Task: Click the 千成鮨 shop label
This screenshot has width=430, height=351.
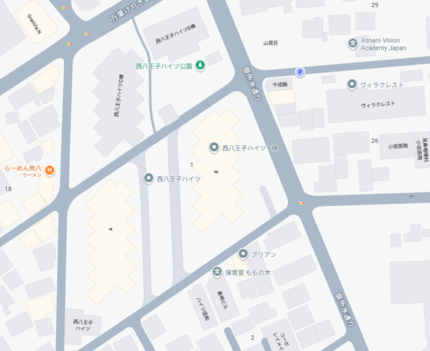Action: (280, 84)
